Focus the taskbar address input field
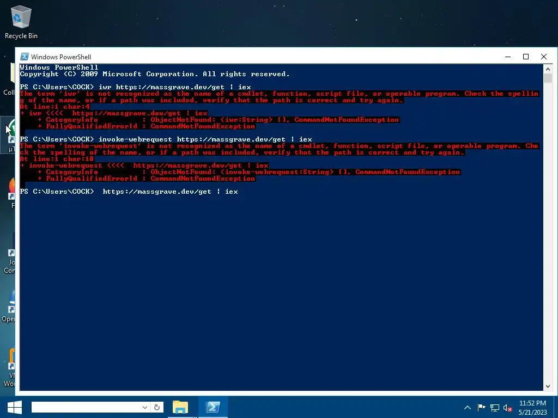This screenshot has height=418, width=558. pyautogui.click(x=86, y=407)
